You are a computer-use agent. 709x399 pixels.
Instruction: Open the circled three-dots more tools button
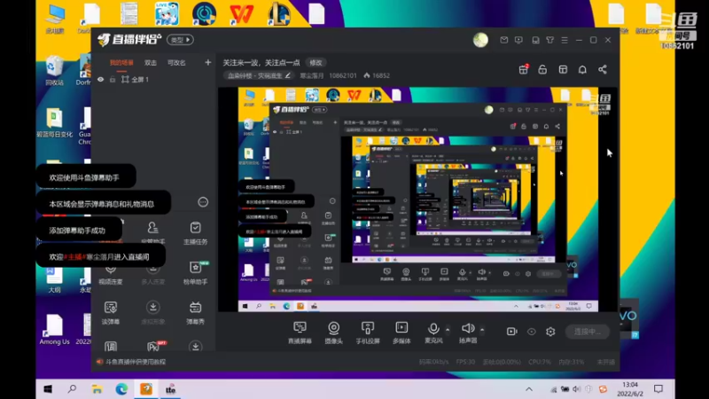click(203, 202)
